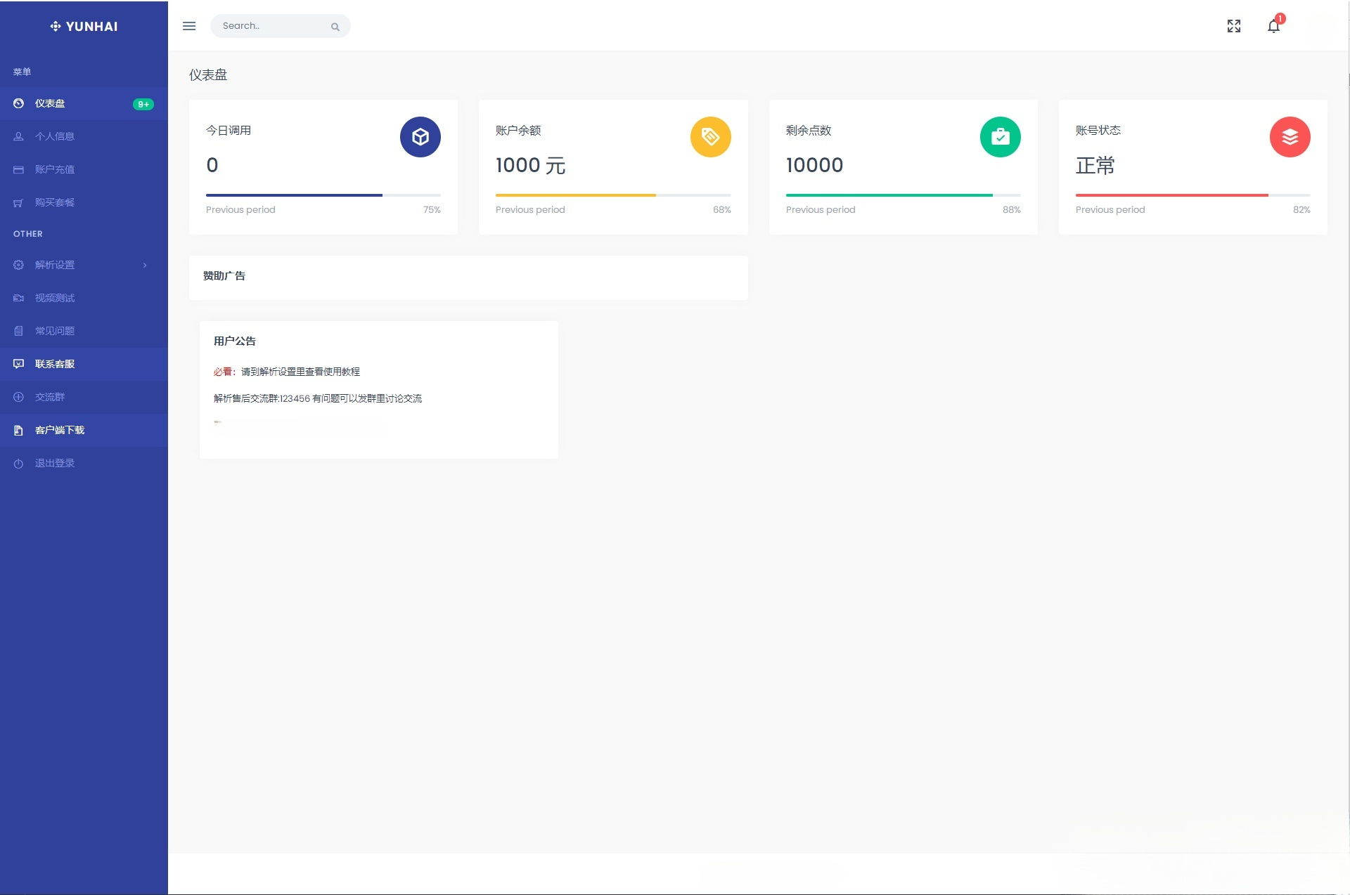The width and height of the screenshot is (1350, 895).
Task: Click the search magnifier icon
Action: point(335,27)
